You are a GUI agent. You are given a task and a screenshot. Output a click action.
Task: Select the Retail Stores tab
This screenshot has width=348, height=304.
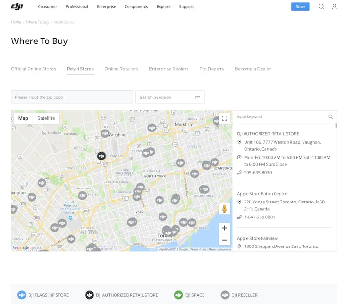click(x=80, y=69)
